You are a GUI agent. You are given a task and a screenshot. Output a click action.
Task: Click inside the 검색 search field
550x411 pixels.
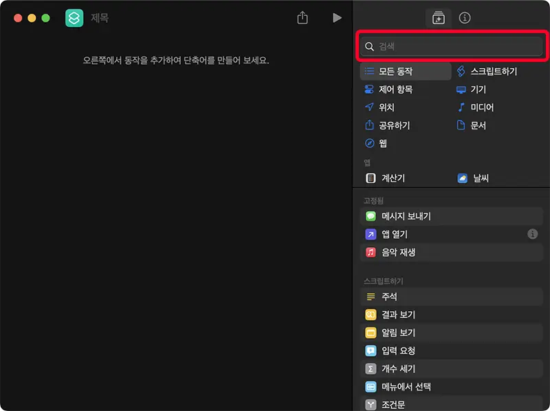[452, 46]
